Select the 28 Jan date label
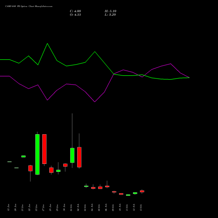Screen dimensions: 218x218 [x=50, y=208]
